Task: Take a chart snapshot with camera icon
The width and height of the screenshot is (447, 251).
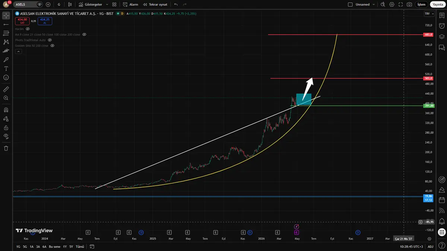Action: pos(409,4)
